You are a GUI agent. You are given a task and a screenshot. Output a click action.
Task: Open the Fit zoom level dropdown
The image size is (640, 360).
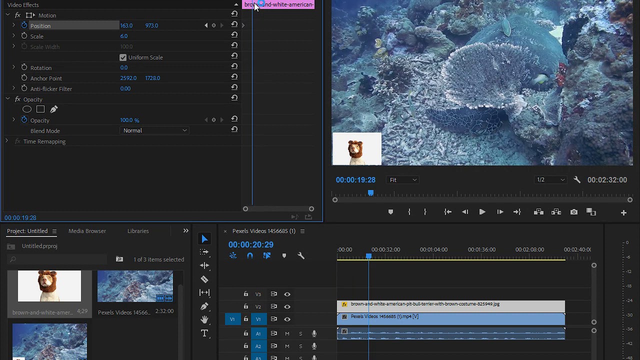(403, 180)
